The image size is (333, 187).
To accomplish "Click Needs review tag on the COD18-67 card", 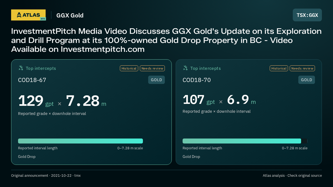I will coord(152,68).
